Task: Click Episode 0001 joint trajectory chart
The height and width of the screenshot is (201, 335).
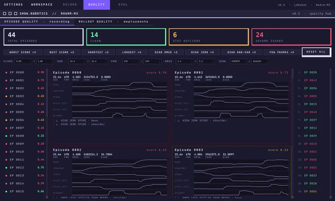Action: coord(241,100)
